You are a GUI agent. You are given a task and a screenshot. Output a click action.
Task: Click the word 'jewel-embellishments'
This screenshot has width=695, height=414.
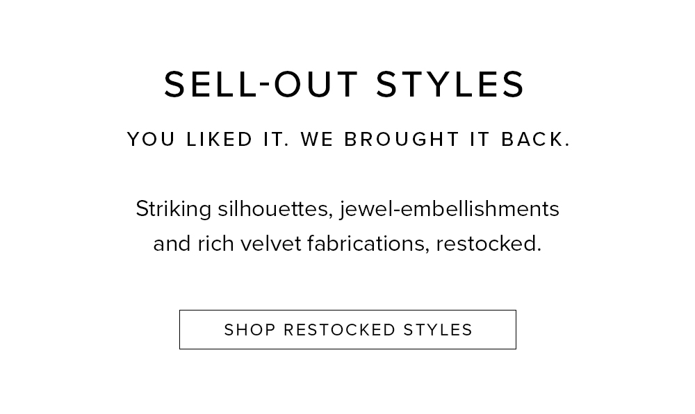click(450, 209)
